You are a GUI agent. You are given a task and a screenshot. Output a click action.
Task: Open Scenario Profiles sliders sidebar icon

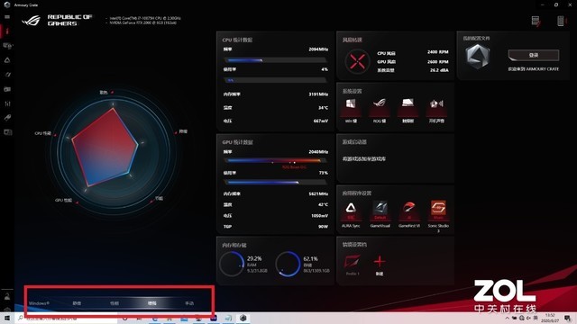(7, 103)
